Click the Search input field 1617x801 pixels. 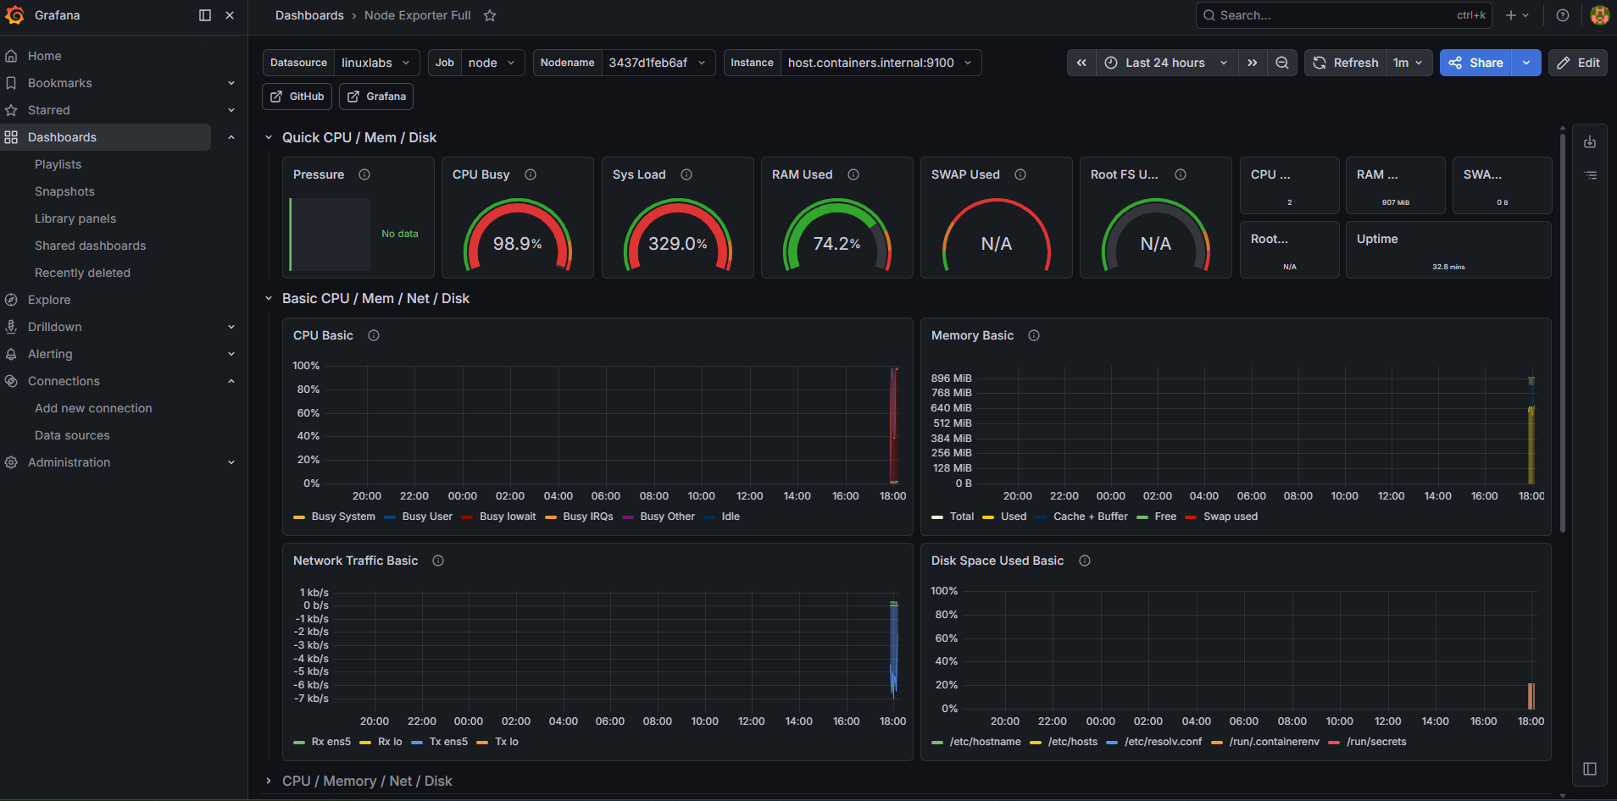(x=1343, y=15)
